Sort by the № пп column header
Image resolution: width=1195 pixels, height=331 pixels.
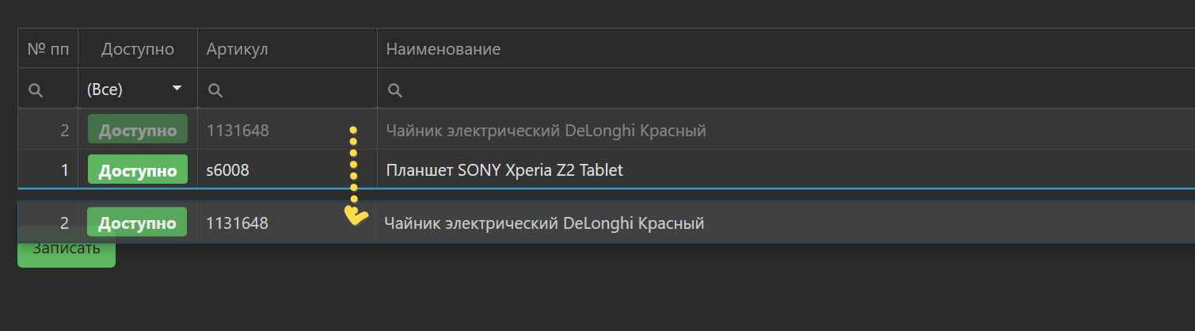click(48, 49)
